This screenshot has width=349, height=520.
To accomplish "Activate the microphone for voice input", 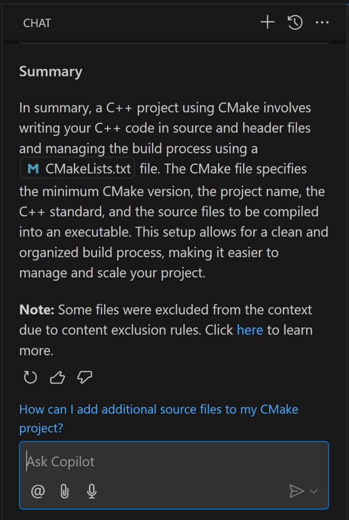I will (x=91, y=491).
